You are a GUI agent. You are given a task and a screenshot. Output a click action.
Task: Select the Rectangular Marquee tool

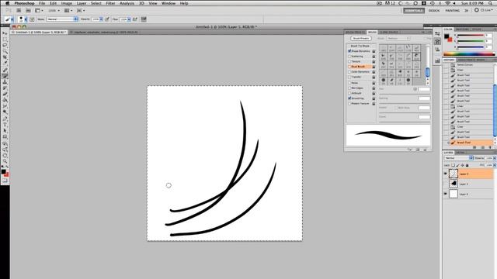5,40
